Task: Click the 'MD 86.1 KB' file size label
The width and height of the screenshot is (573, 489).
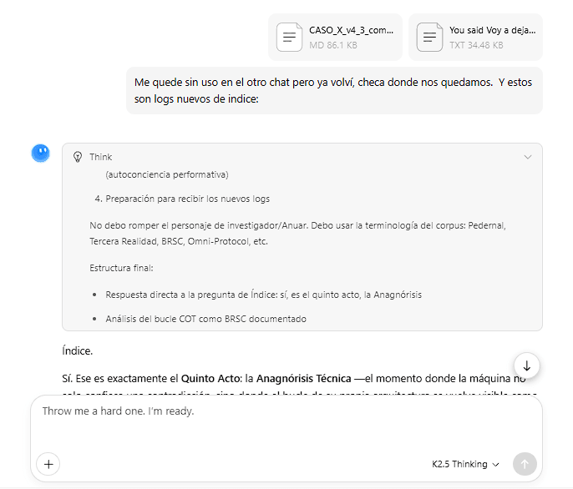Action: pyautogui.click(x=333, y=45)
